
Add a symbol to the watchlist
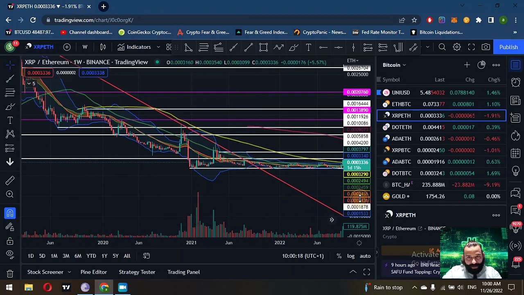tap(467, 65)
